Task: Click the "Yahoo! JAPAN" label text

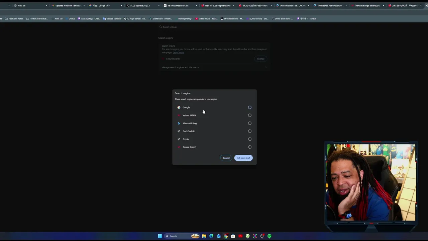Action: [x=189, y=115]
